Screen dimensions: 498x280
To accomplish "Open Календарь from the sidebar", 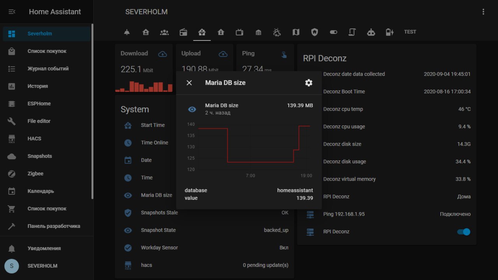I will click(x=47, y=191).
